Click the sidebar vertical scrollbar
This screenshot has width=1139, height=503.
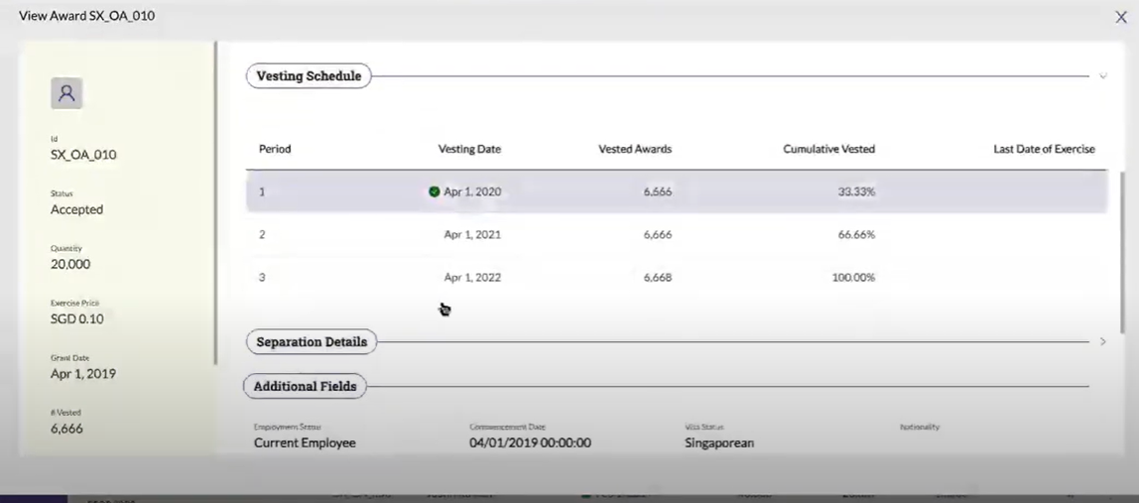(x=215, y=203)
